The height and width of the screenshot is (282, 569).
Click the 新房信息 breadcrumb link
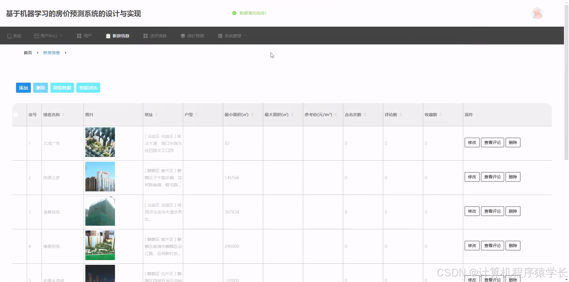(52, 53)
